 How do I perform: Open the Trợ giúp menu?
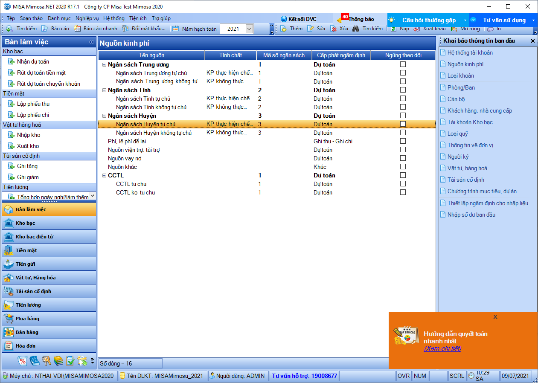pos(161,18)
